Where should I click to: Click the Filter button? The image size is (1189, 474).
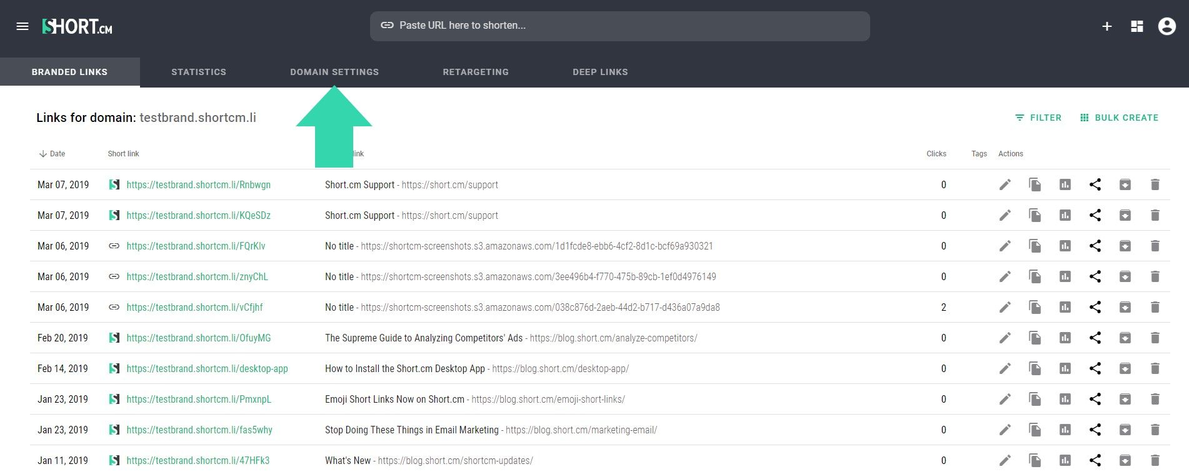(1038, 118)
